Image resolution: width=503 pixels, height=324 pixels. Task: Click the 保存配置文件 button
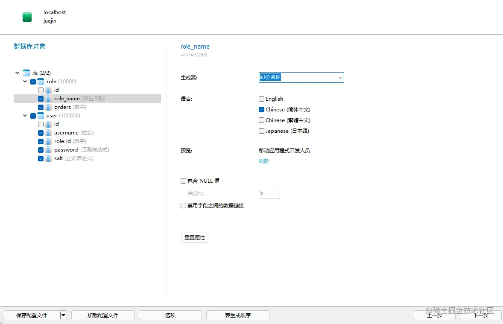pyautogui.click(x=32, y=315)
